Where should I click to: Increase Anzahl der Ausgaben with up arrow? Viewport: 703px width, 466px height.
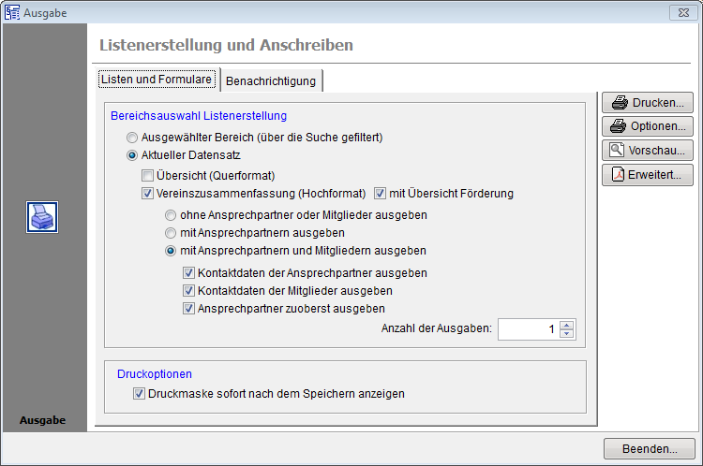tap(566, 325)
